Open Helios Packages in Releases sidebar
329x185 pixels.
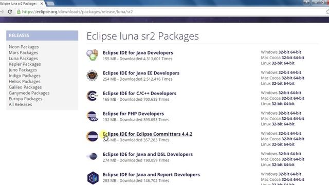pyautogui.click(x=25, y=81)
